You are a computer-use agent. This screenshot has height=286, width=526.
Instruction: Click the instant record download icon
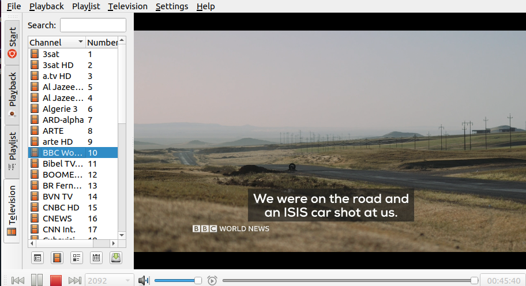(116, 258)
